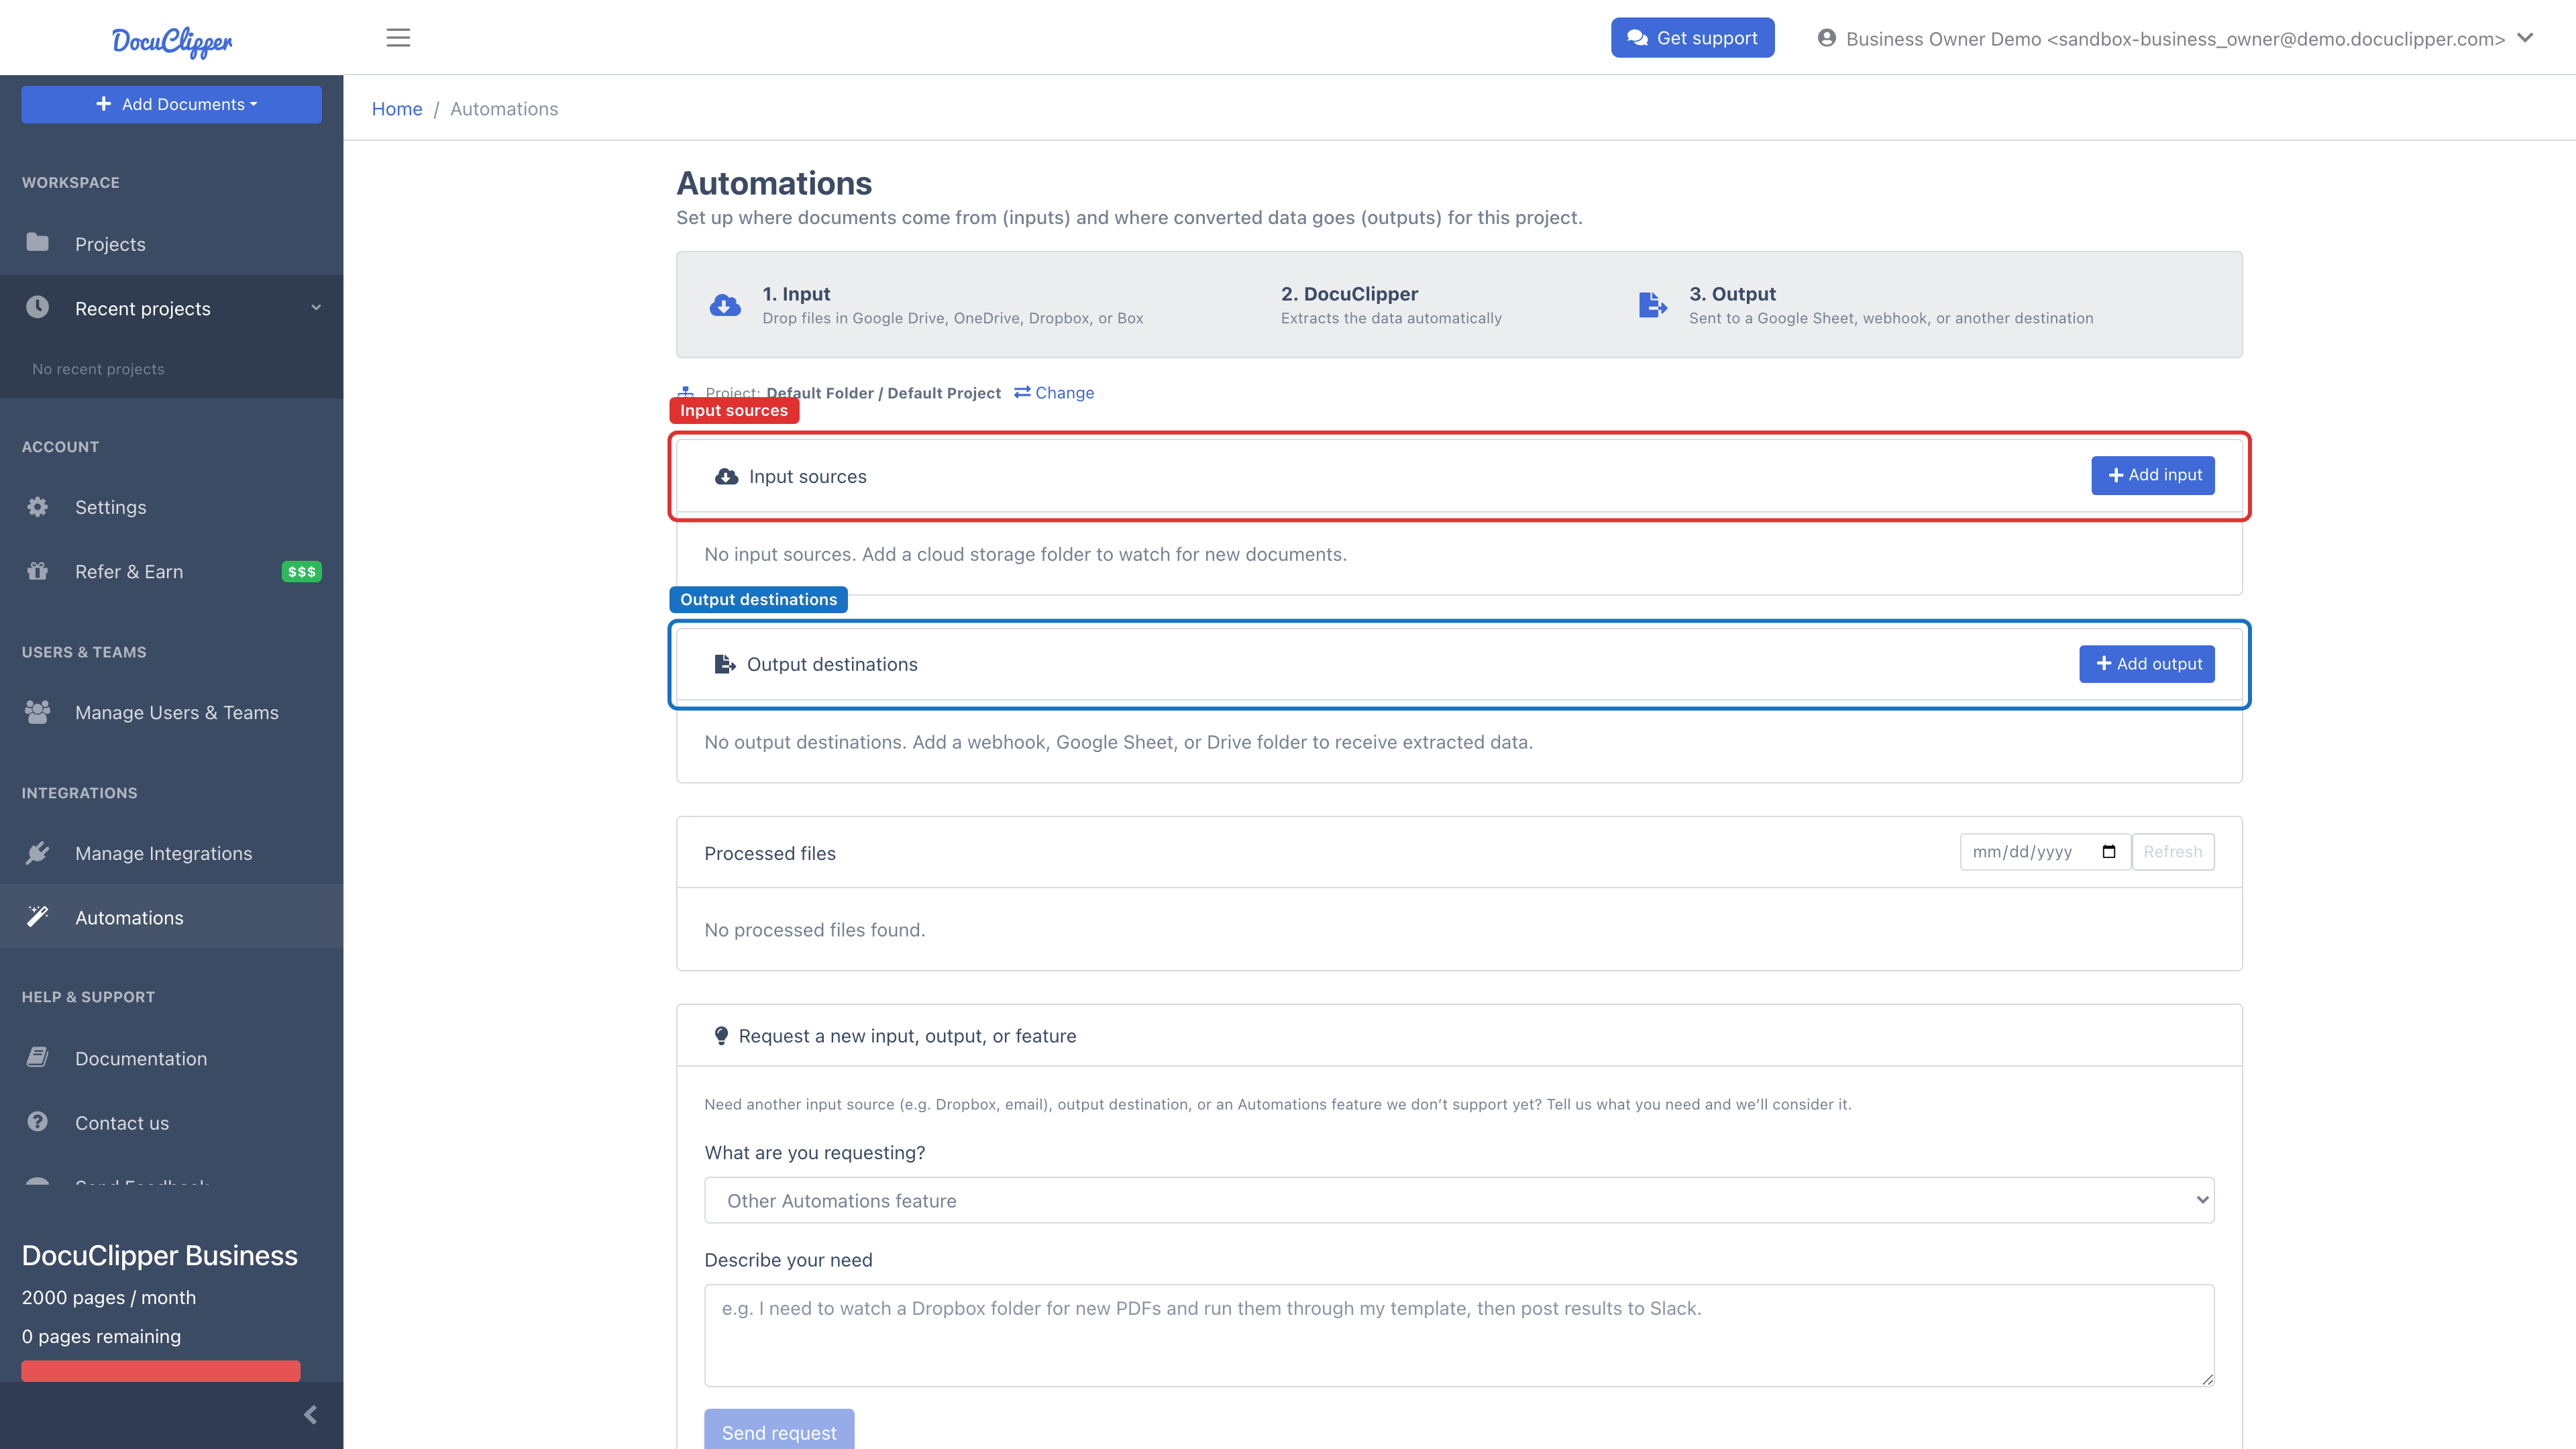Screen dimensions: 2576x1449
Task: Click the Refer & Earn gift icon
Action: [x=37, y=571]
